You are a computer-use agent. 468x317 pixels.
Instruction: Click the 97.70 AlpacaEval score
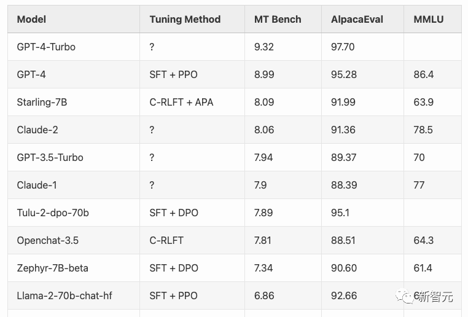[343, 47]
